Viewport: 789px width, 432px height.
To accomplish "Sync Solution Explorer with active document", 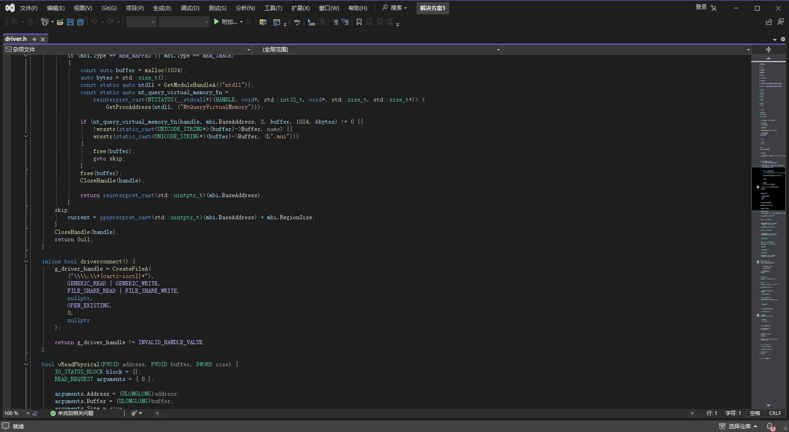I will point(263,22).
